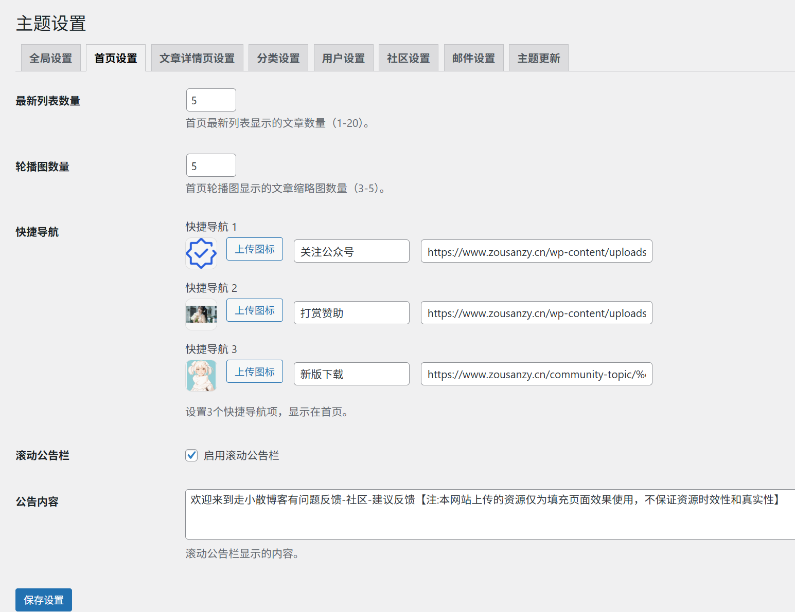Go to the 用户设置 tab
Screen dimensions: 795x612
click(343, 58)
